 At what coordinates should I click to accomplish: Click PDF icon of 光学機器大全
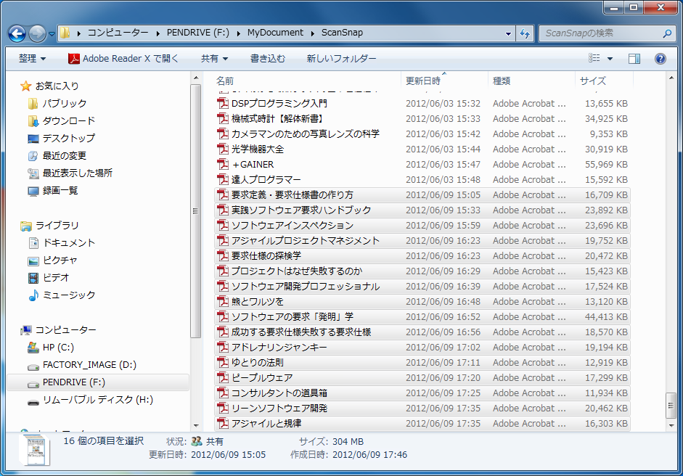(x=223, y=149)
